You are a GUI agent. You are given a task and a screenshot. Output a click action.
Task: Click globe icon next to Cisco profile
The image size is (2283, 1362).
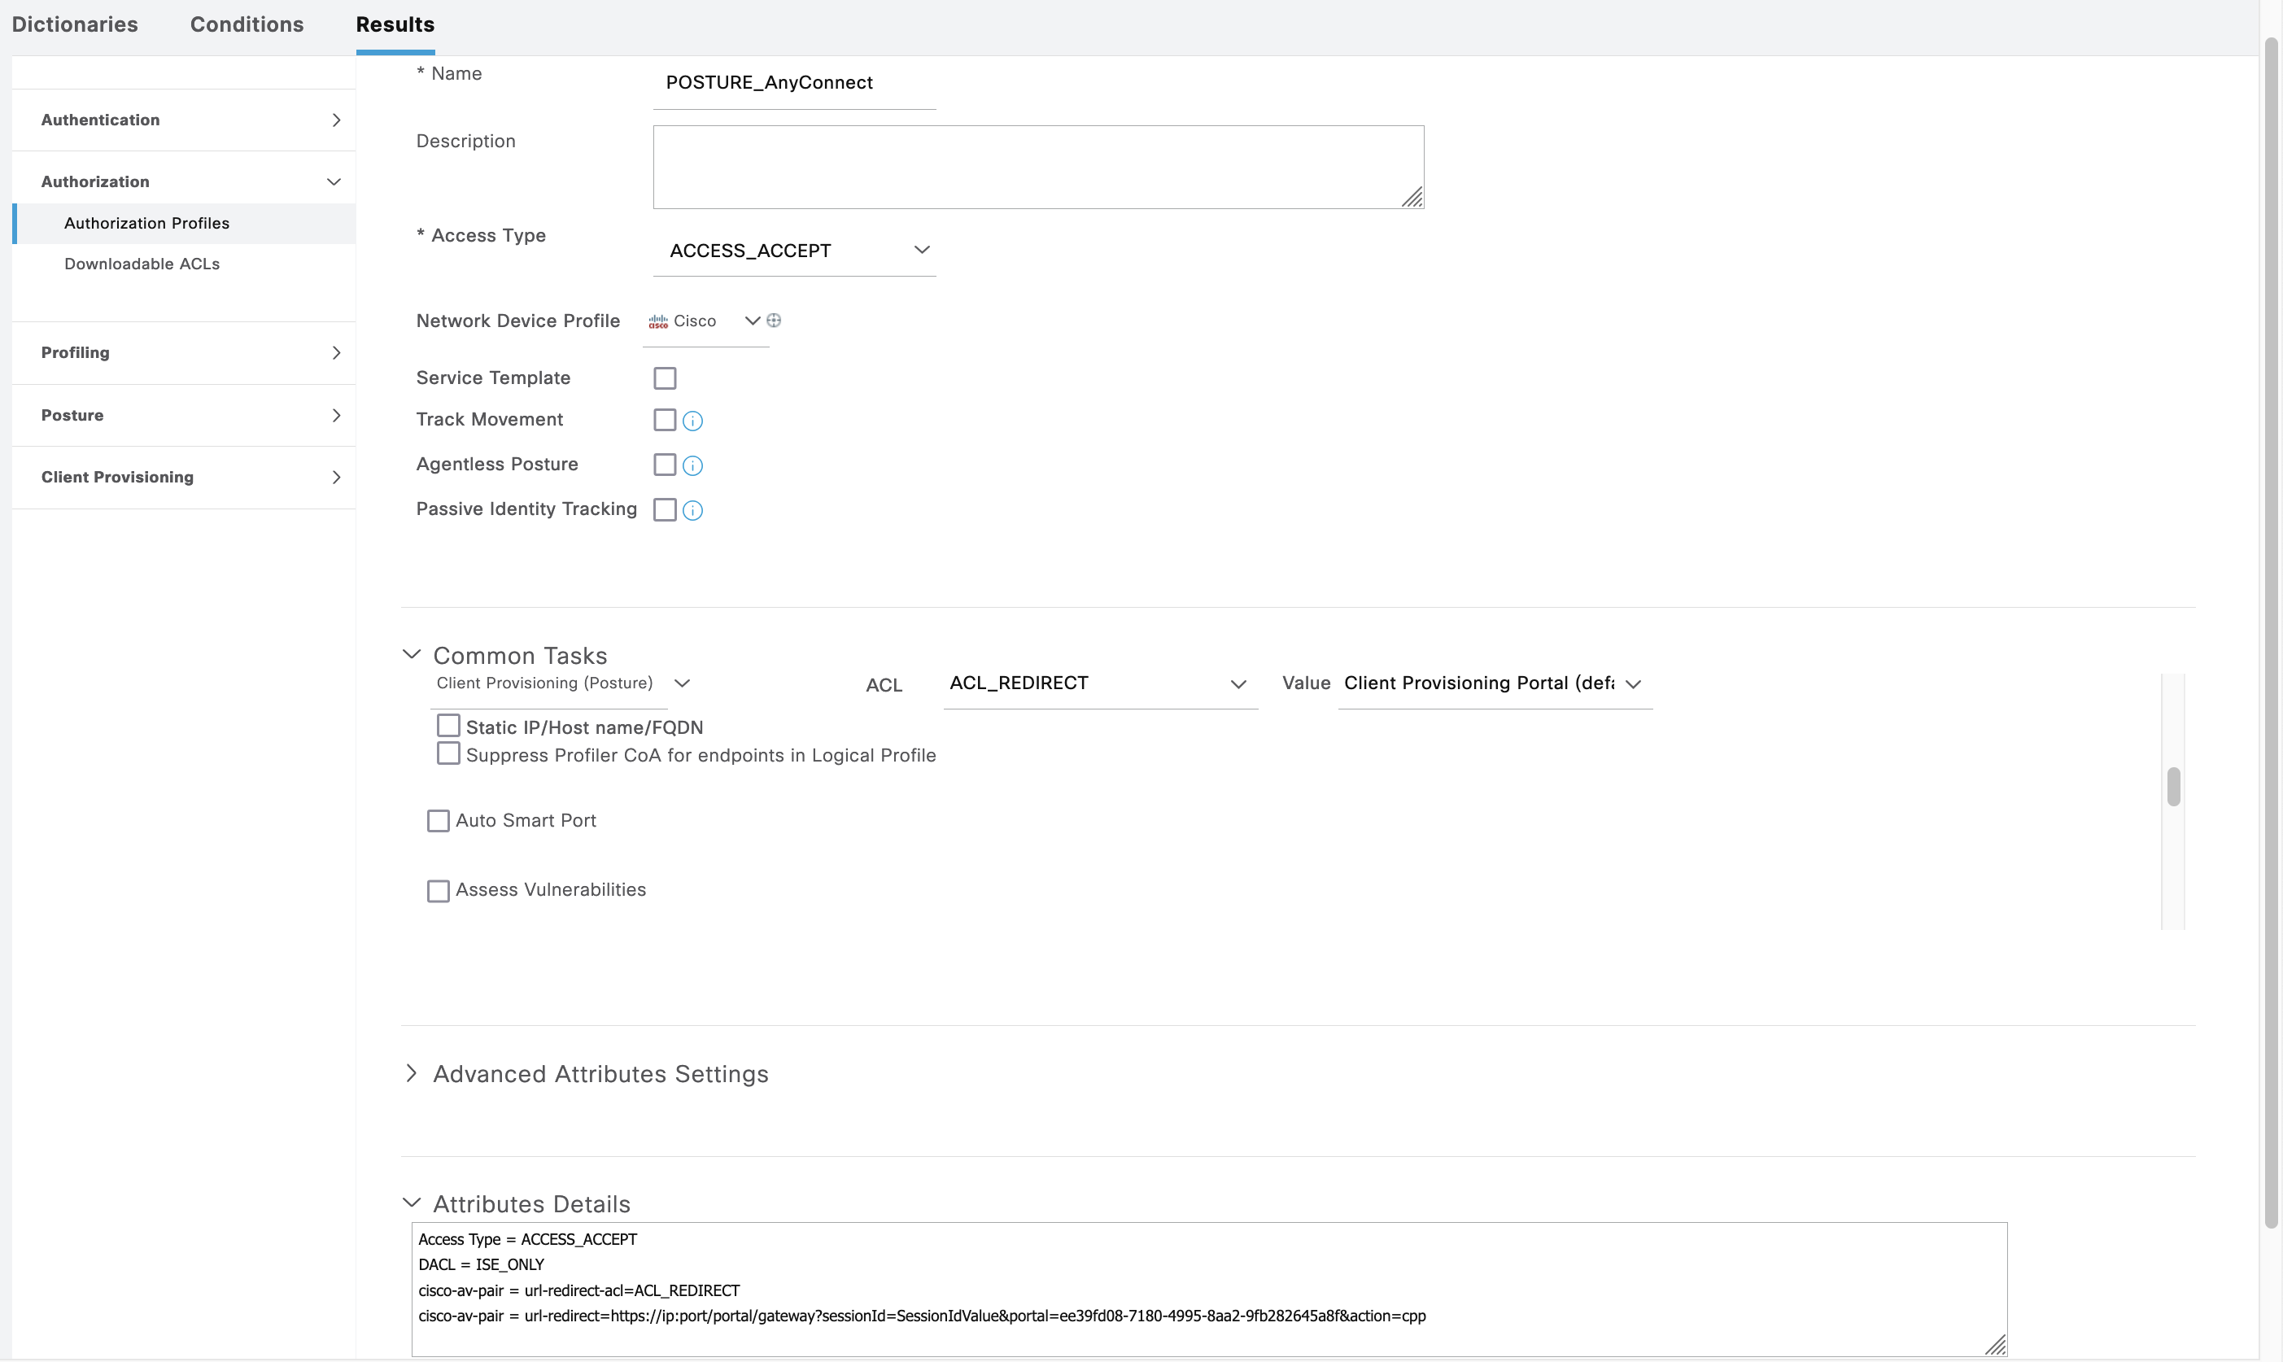click(x=775, y=321)
